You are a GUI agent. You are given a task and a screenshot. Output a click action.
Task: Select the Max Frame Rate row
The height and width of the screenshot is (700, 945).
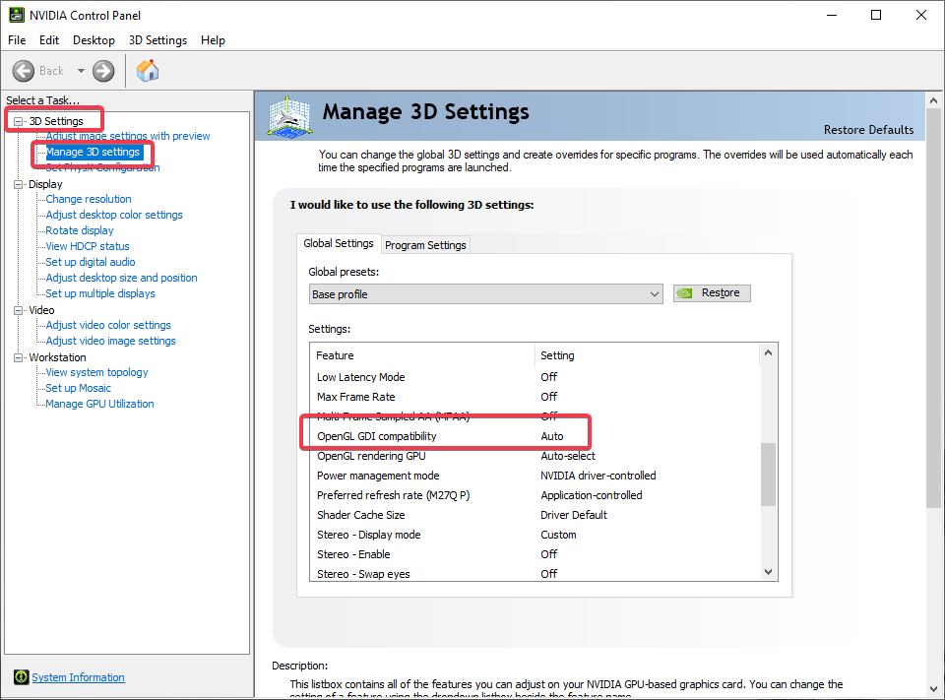pyautogui.click(x=534, y=397)
